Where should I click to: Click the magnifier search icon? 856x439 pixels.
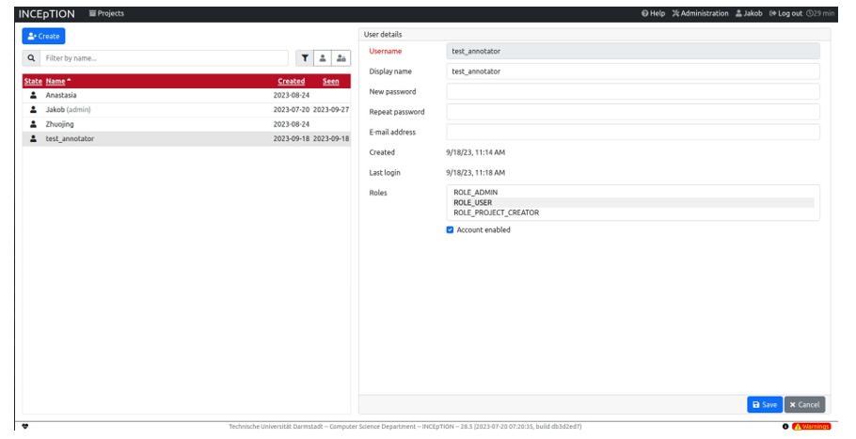pos(31,58)
